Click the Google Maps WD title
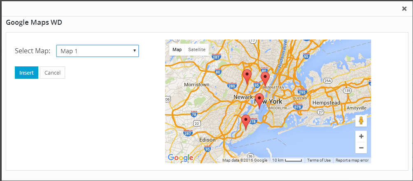This screenshot has height=181, width=413. [34, 22]
